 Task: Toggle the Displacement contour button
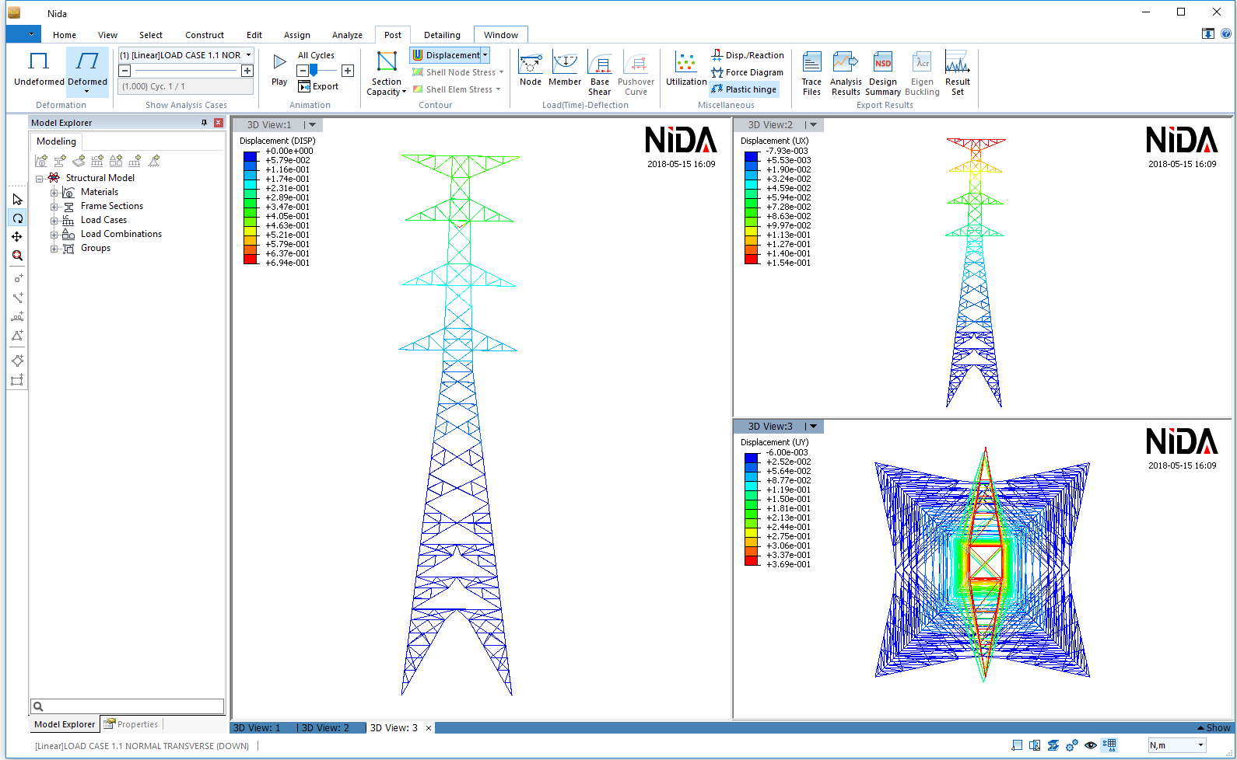447,55
